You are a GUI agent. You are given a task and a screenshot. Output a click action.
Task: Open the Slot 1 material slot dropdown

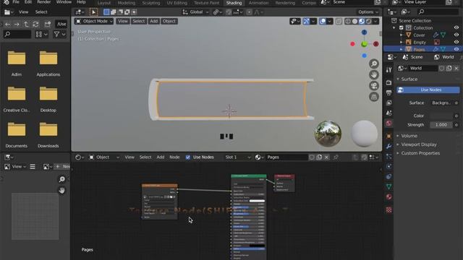click(237, 157)
